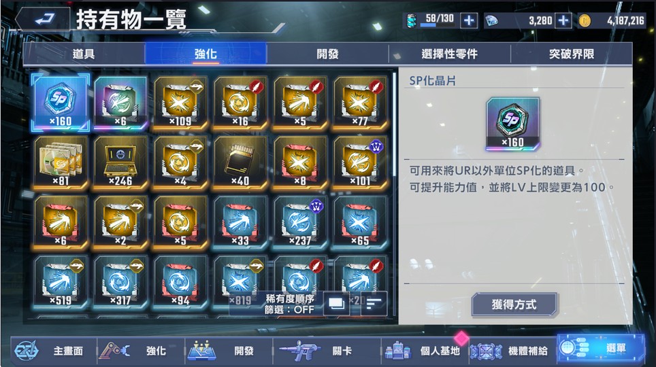Toggle the stacked-cards display mode icon

(335, 304)
